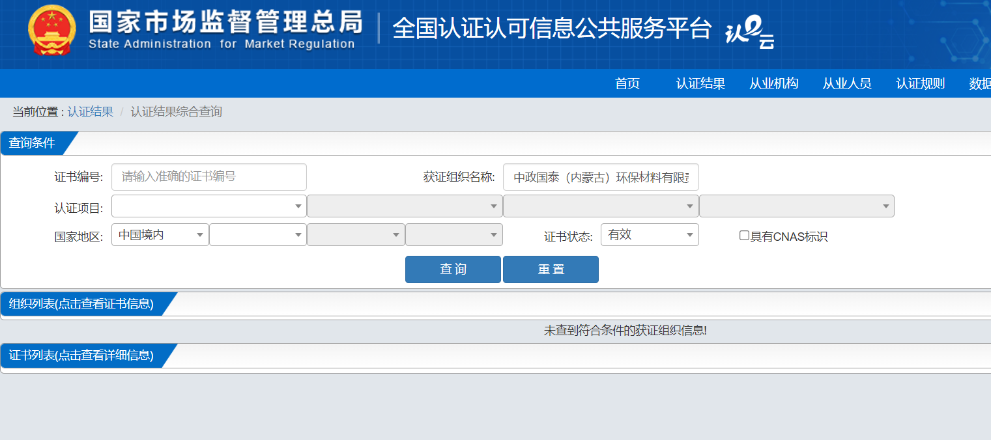Viewport: 991px width, 440px height.
Task: Open the cut-off 数据 navigation item
Action: 980,83
